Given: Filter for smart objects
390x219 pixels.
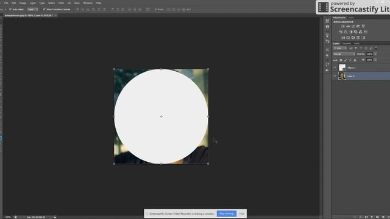Looking at the screenshot, I should tap(371, 48).
